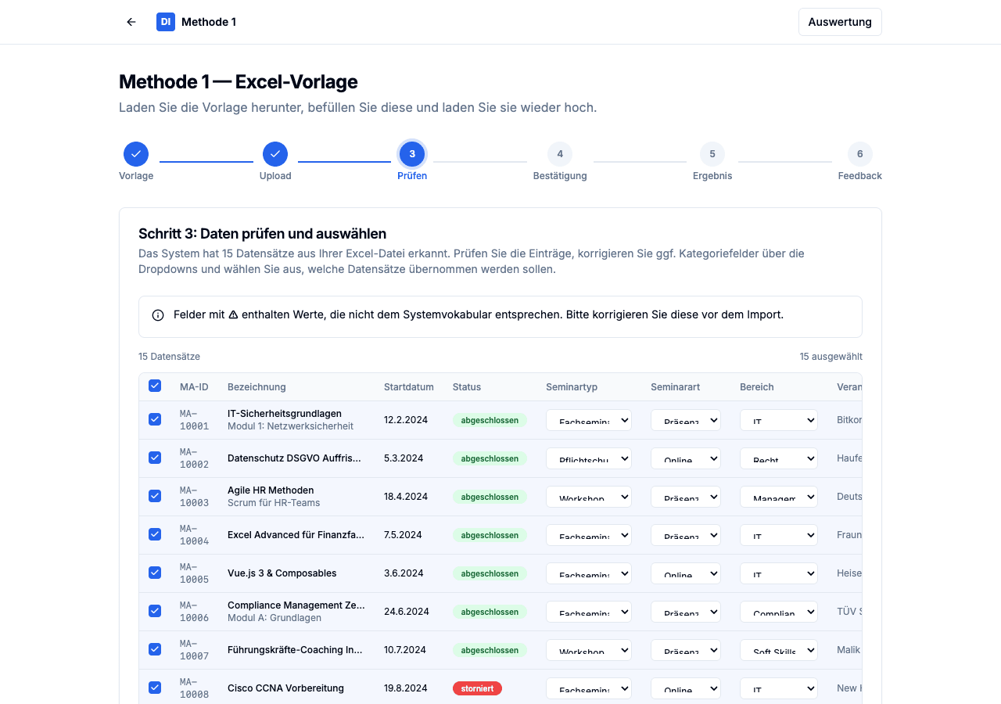The height and width of the screenshot is (704, 1001).
Task: Click the Bestätigung step 4 circle
Action: pos(560,154)
